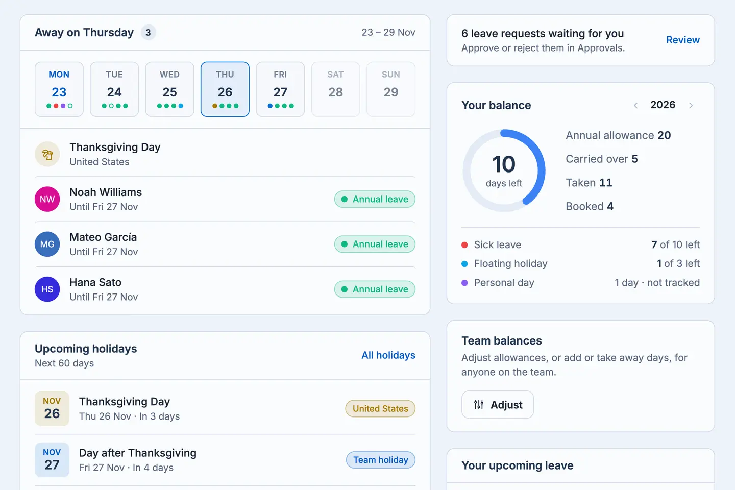
Task: Click the Nov 27 date tile
Action: click(x=52, y=460)
